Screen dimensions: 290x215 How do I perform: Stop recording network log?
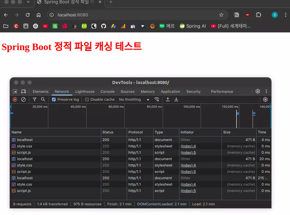click(15, 99)
